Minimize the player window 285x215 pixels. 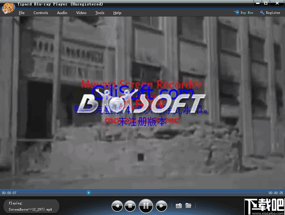tap(258, 3)
